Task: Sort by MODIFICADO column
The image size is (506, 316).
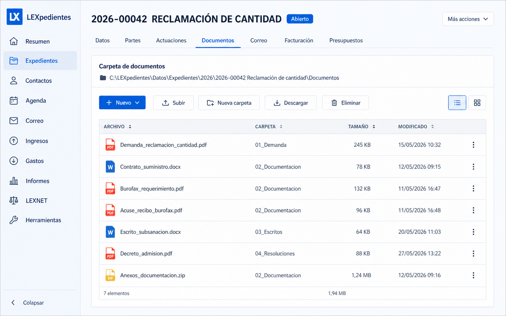Action: point(416,126)
